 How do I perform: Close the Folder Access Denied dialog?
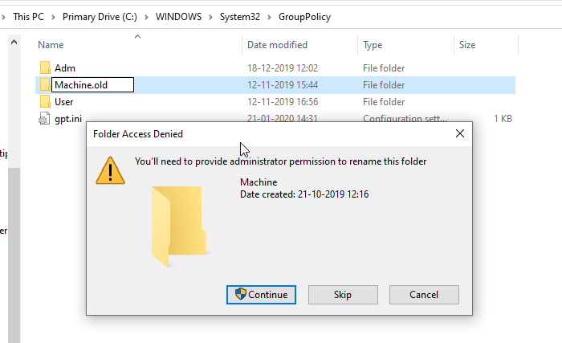(x=459, y=134)
